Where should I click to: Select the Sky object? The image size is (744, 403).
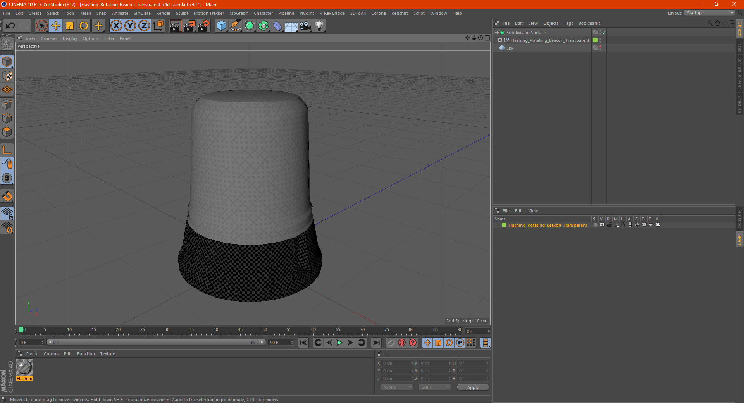pos(510,48)
